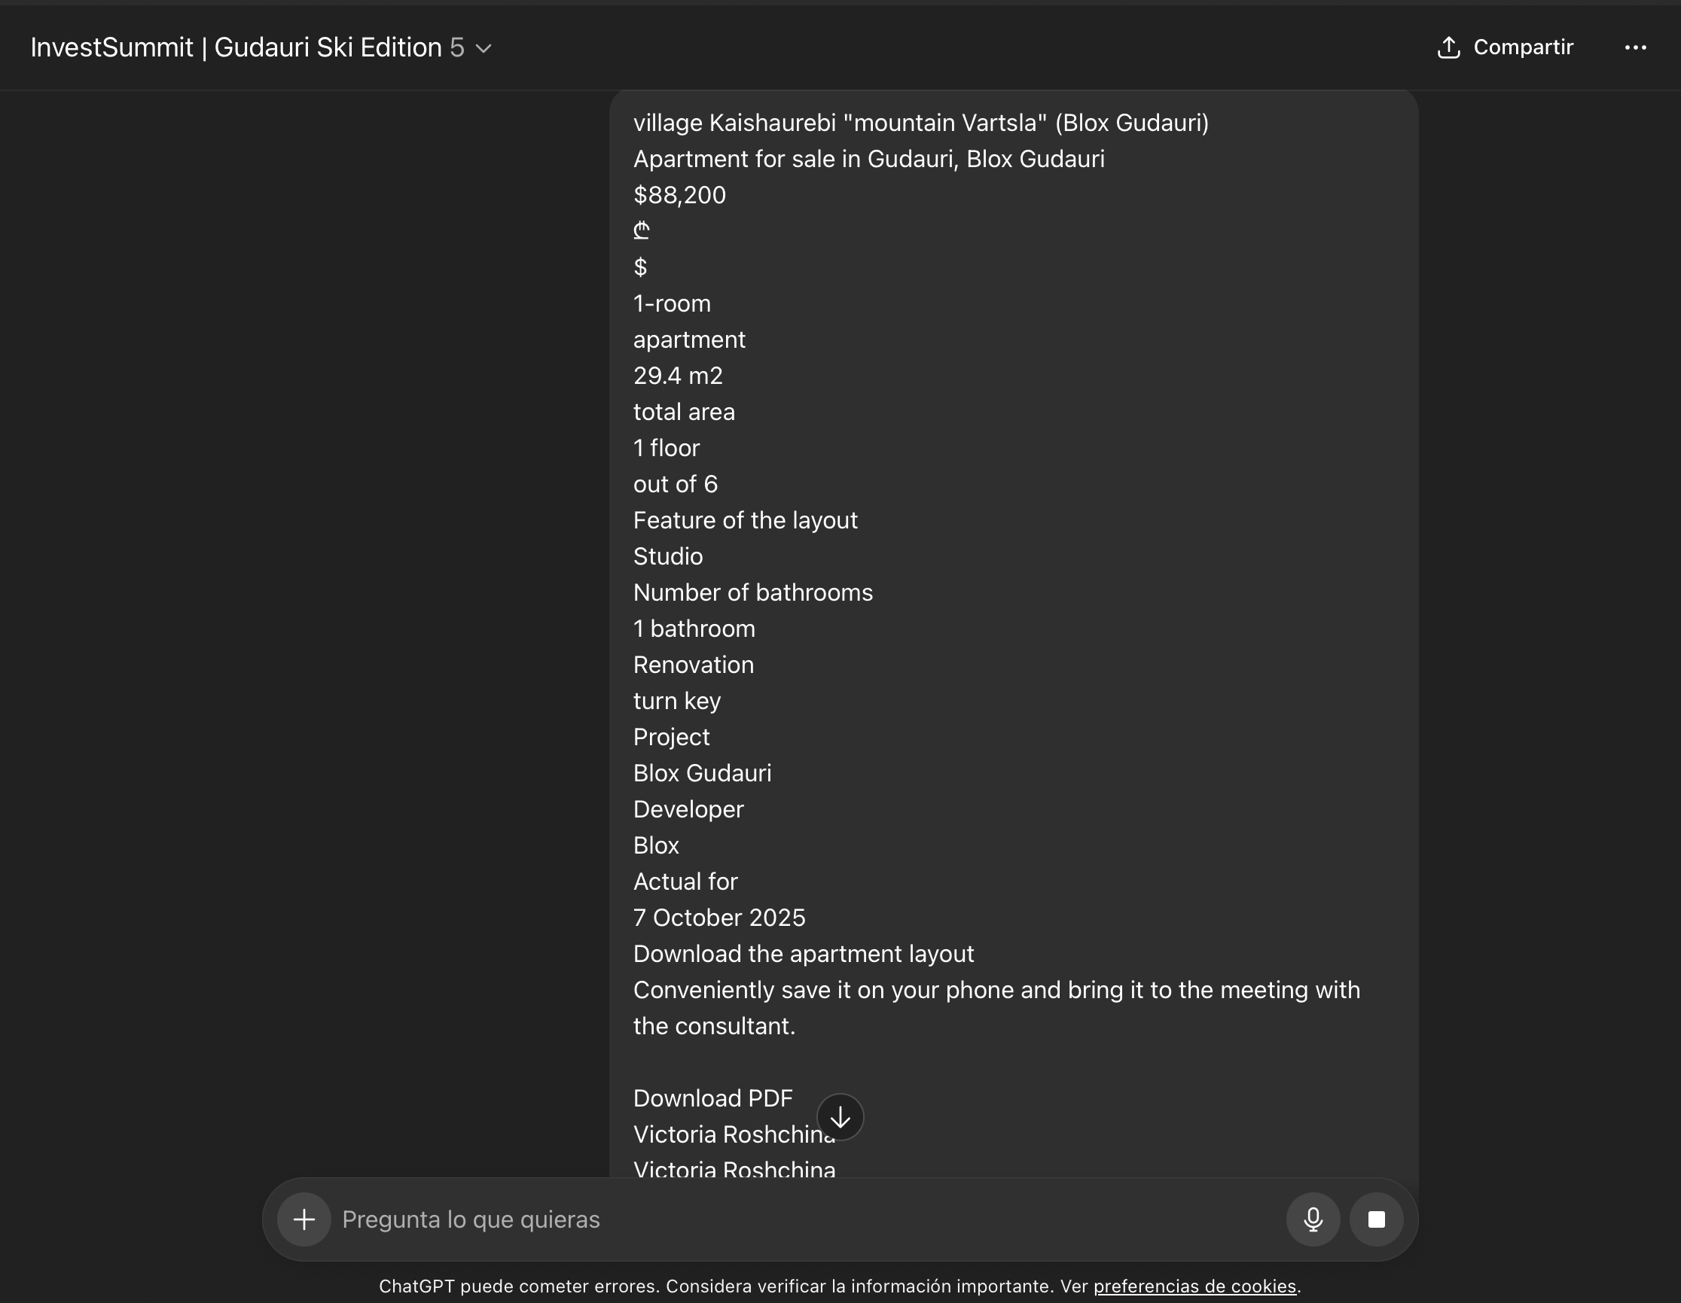Click the Compartir label
The height and width of the screenshot is (1303, 1681).
pos(1522,47)
